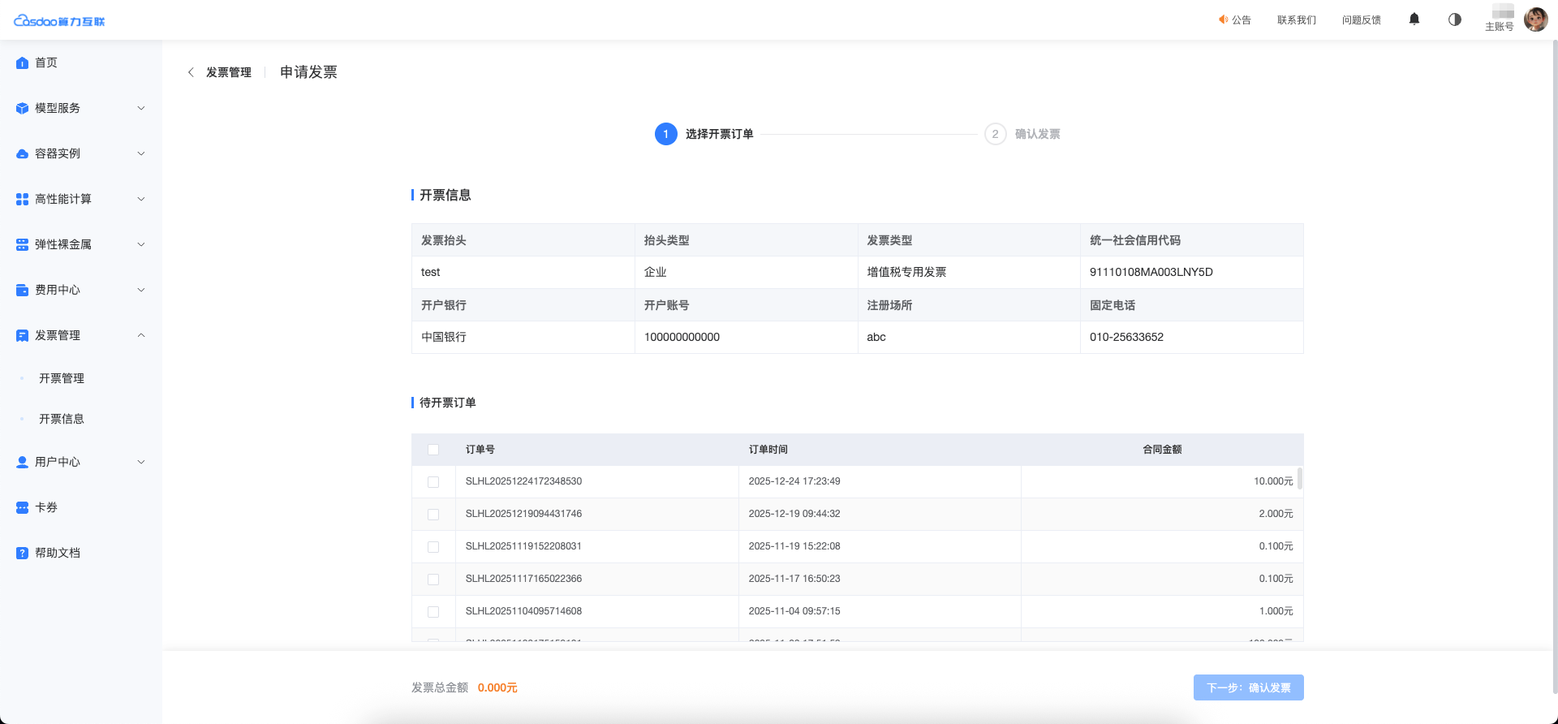Open 帮助文档 in the sidebar
Image resolution: width=1558 pixels, height=724 pixels.
58,553
